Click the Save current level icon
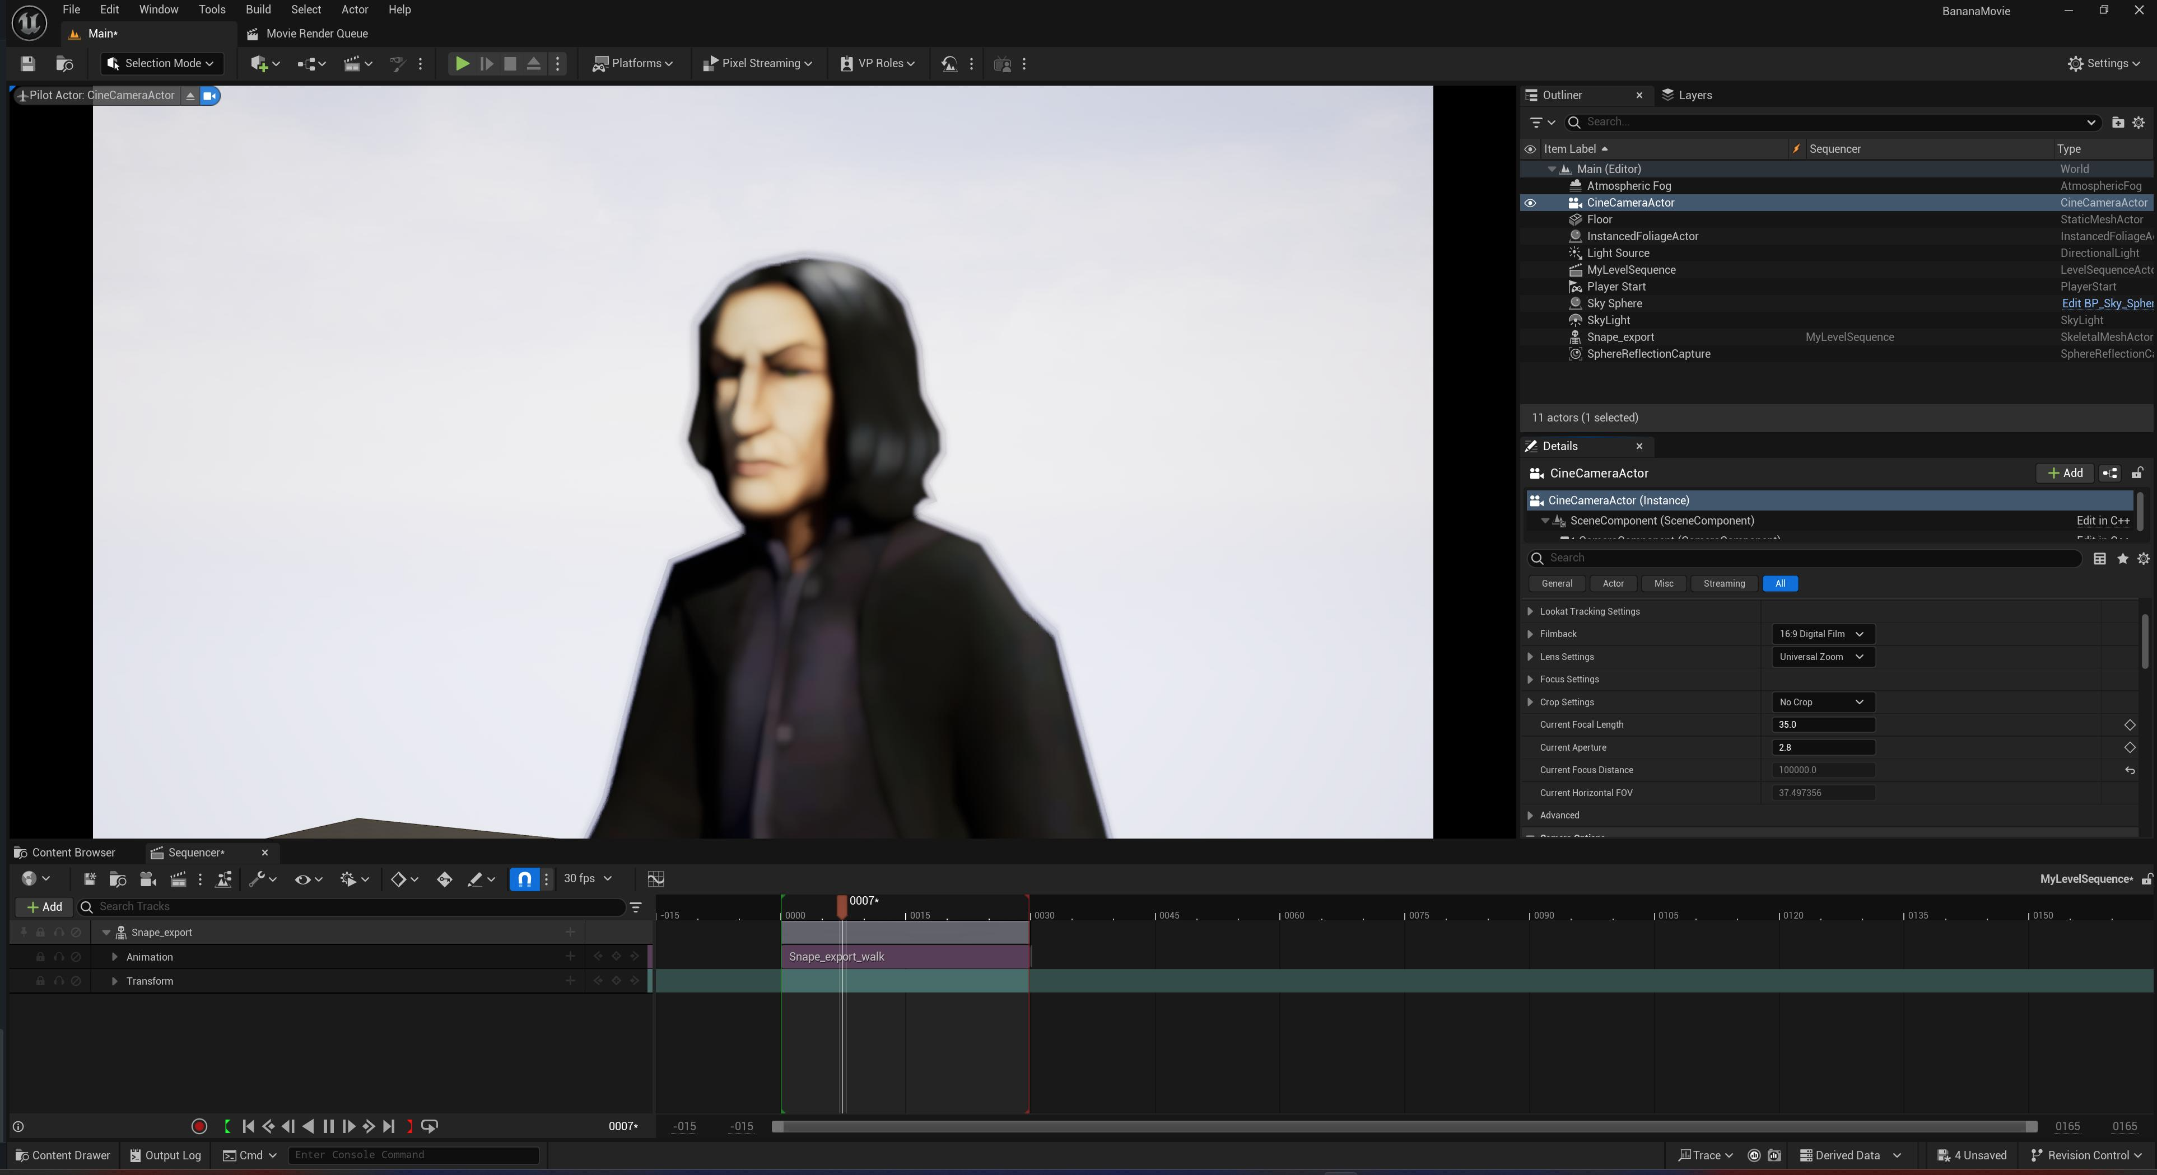This screenshot has height=1175, width=2157. (27, 64)
